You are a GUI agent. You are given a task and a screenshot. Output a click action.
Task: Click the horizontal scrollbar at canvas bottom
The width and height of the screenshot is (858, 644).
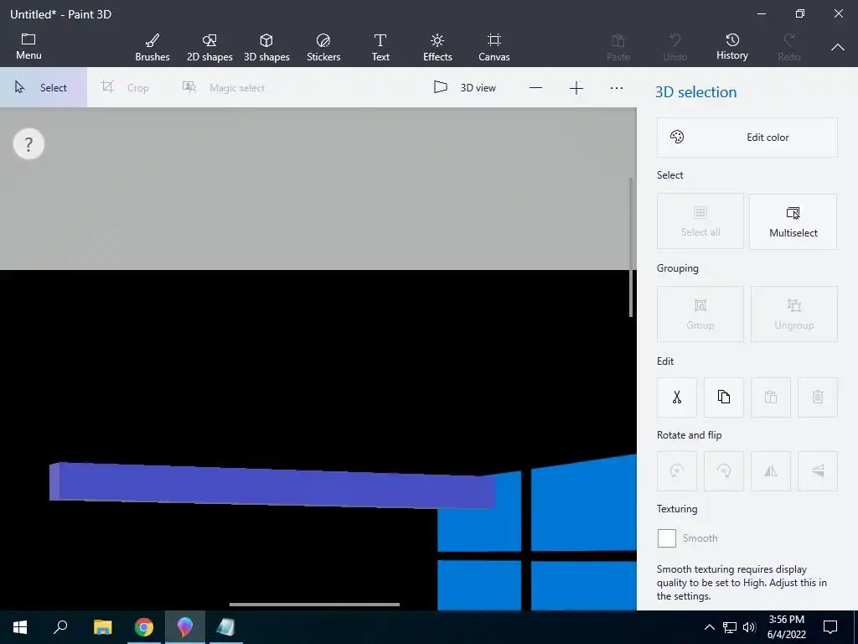click(x=314, y=605)
